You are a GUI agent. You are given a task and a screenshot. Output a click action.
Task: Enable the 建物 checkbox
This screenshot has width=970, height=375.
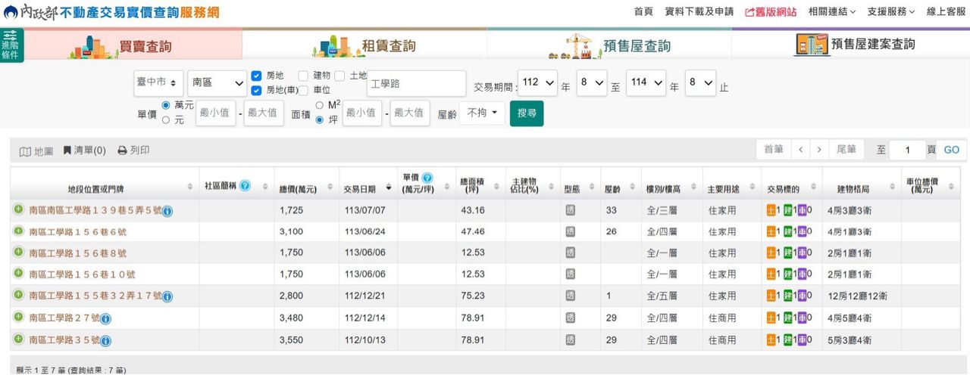303,76
